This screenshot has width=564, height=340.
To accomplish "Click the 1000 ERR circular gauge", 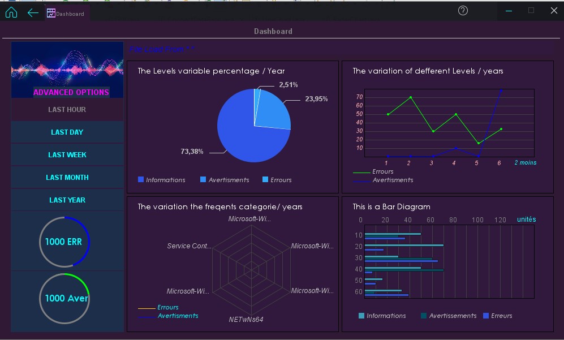I will coord(64,242).
